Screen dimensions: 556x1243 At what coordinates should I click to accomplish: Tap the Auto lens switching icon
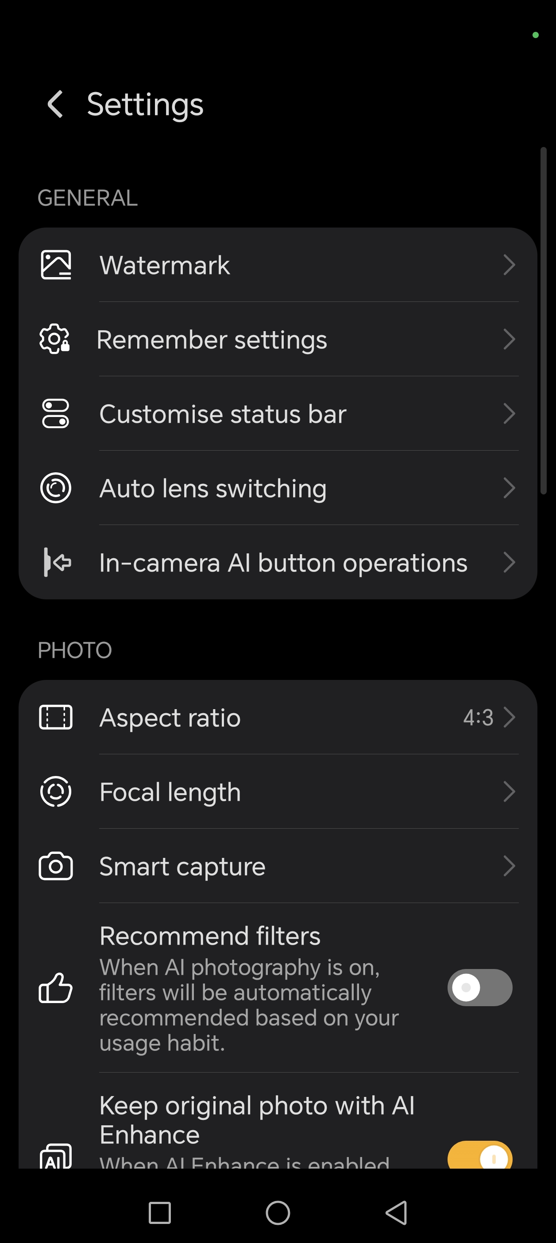coord(56,488)
